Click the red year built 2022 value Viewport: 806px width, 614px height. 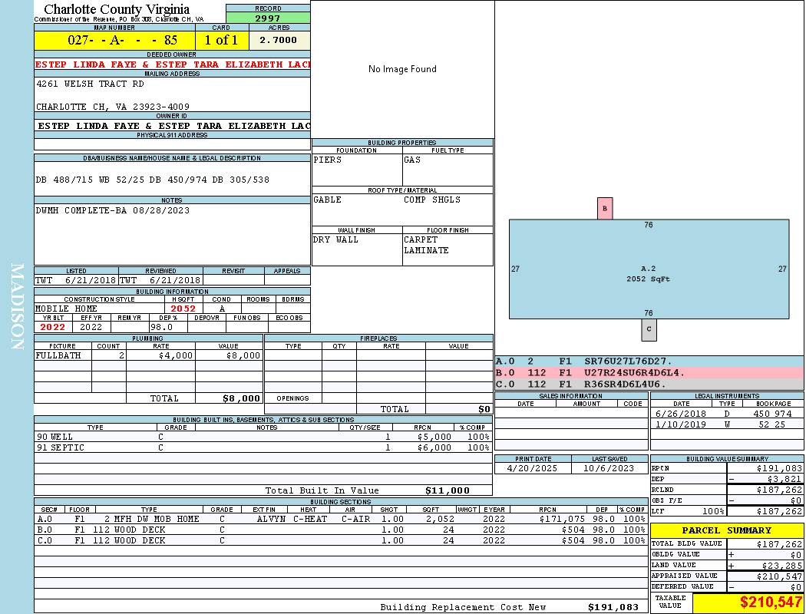tap(53, 327)
